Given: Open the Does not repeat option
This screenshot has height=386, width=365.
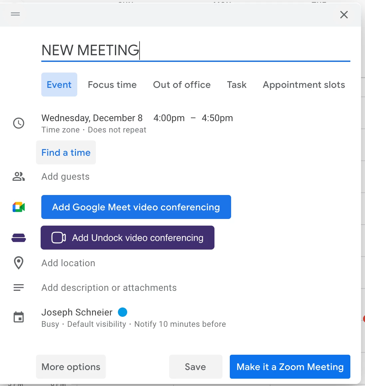Looking at the screenshot, I should click(117, 130).
